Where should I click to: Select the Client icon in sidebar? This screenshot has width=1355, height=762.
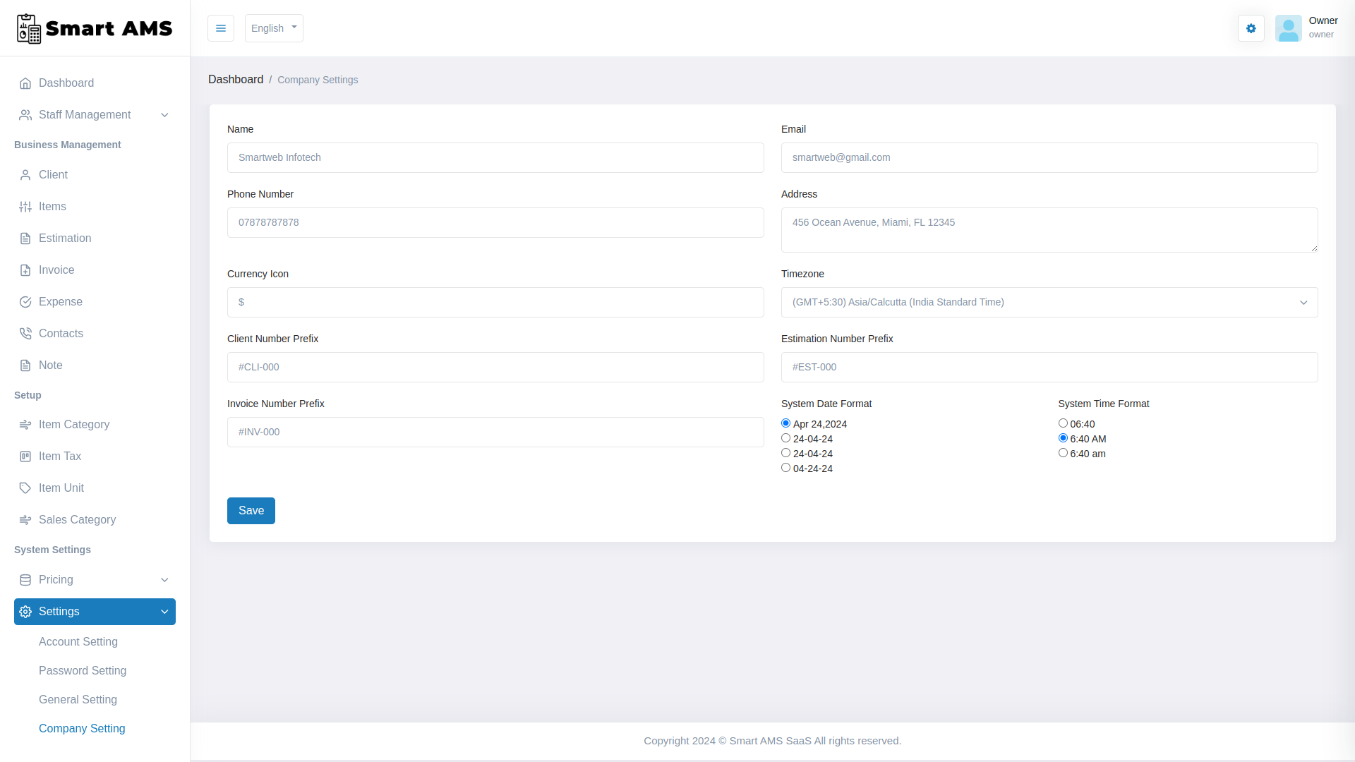25,174
